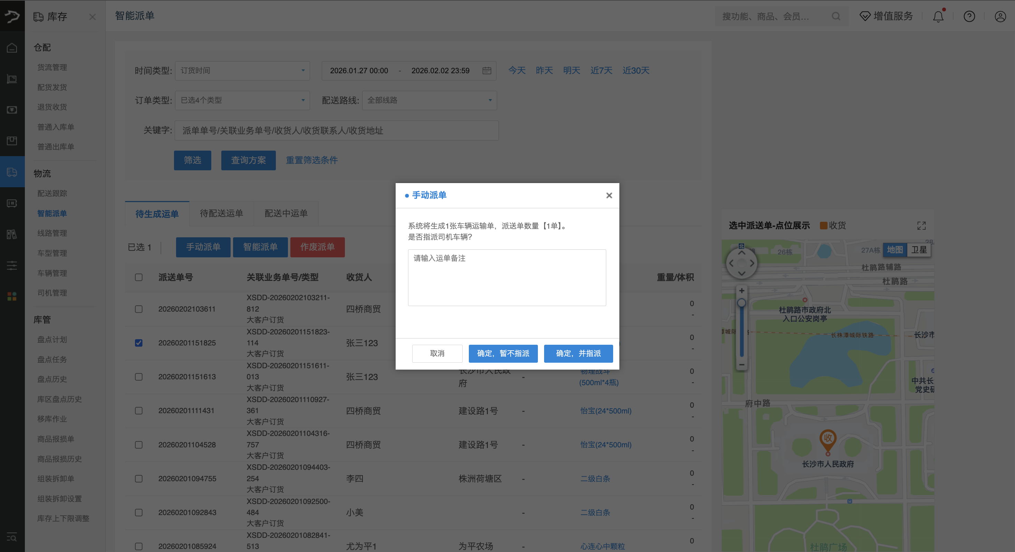1015x552 pixels.
Task: Click the 运单备注 text area
Action: (507, 278)
